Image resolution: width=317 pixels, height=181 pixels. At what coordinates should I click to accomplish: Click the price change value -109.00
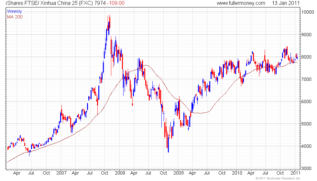coord(116,3)
